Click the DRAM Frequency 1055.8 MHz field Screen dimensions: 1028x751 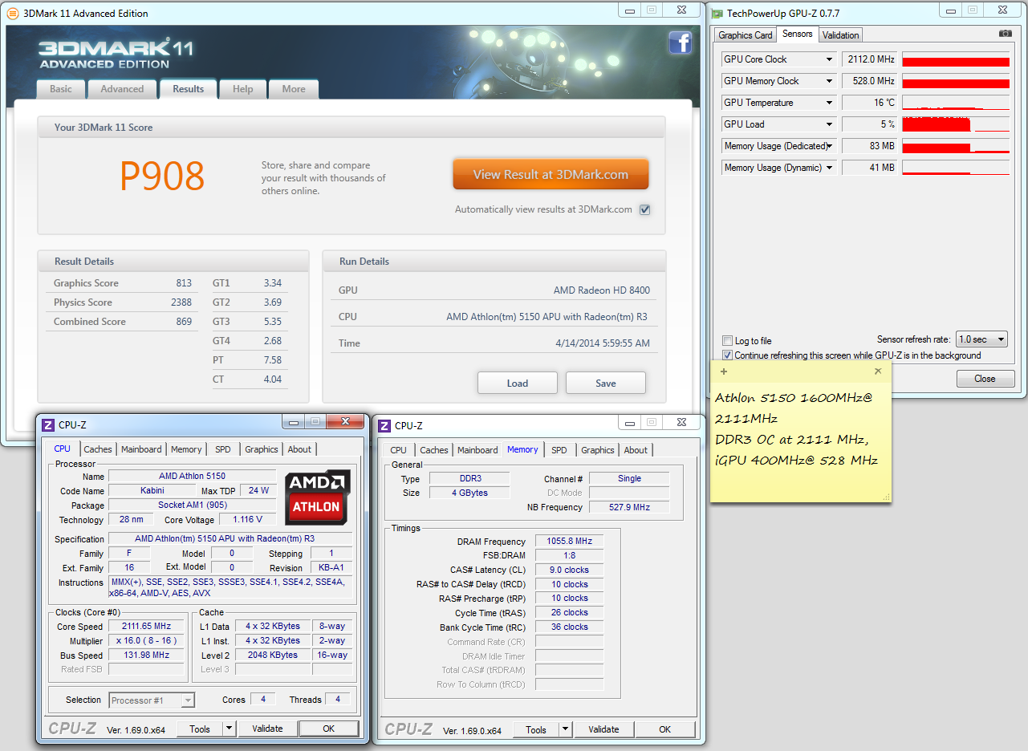(x=569, y=542)
